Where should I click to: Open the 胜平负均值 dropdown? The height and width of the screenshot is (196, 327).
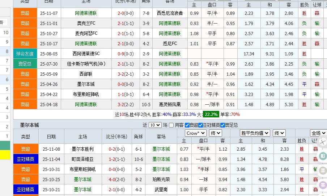pyautogui.click(x=255, y=133)
